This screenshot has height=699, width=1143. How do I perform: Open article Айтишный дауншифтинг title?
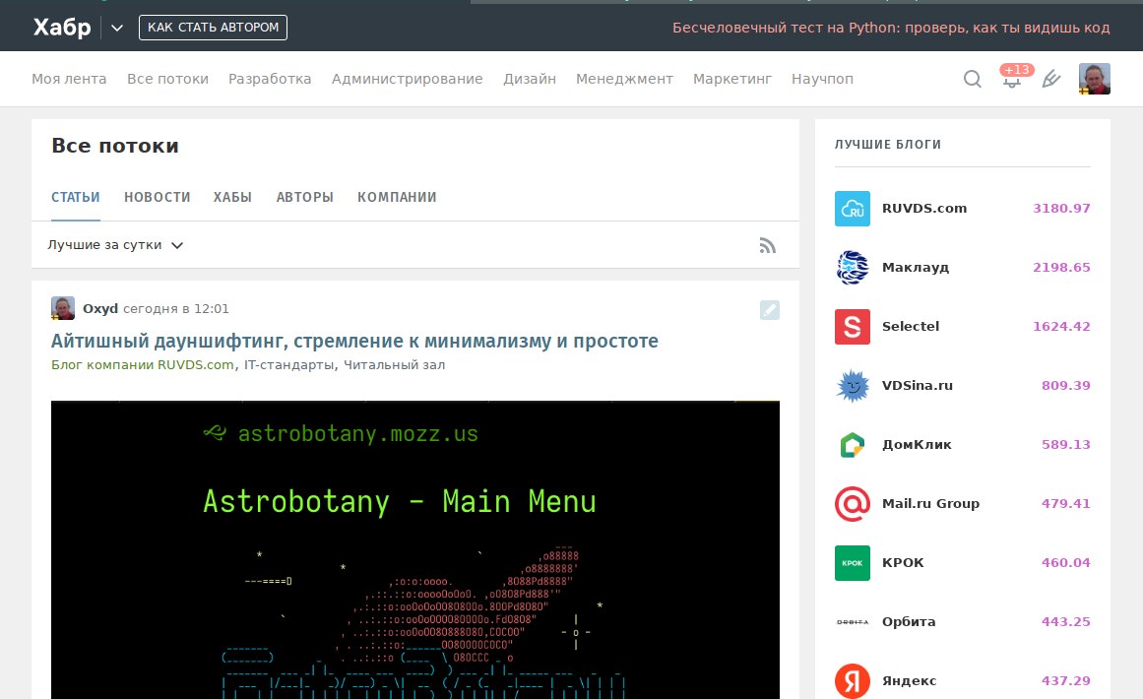(354, 341)
